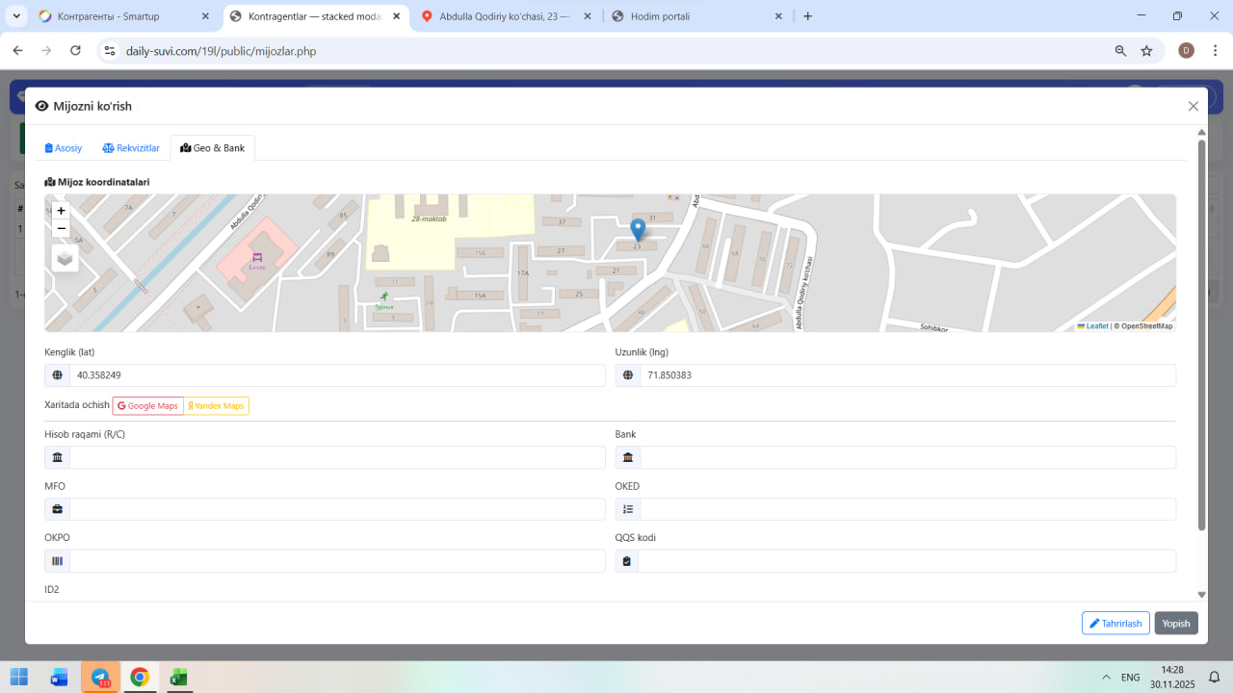Open location in Yandex Maps
This screenshot has height=693, width=1233.
coord(216,406)
